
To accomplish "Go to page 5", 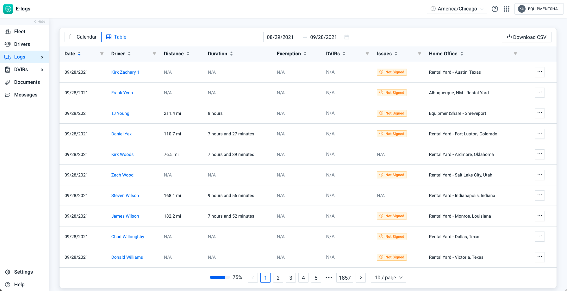I will click(316, 278).
